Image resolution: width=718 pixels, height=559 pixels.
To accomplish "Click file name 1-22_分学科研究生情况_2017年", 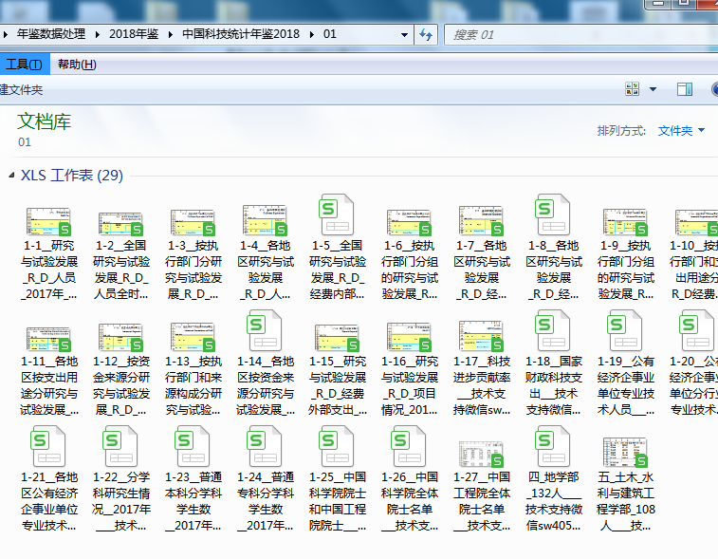I will 120,502.
